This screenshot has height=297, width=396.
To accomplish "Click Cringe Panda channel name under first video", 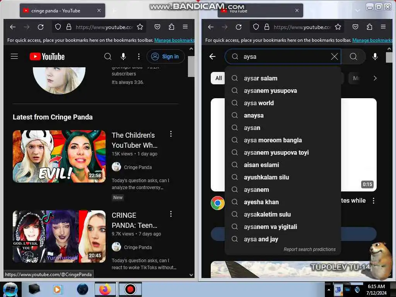I will (x=138, y=167).
